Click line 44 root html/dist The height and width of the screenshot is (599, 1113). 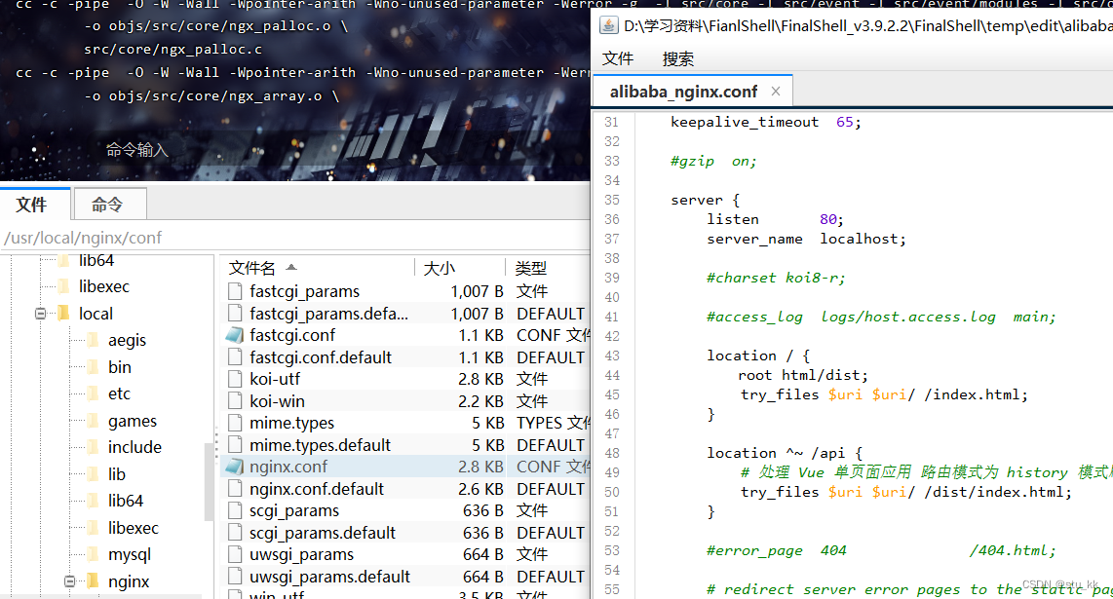(x=803, y=375)
